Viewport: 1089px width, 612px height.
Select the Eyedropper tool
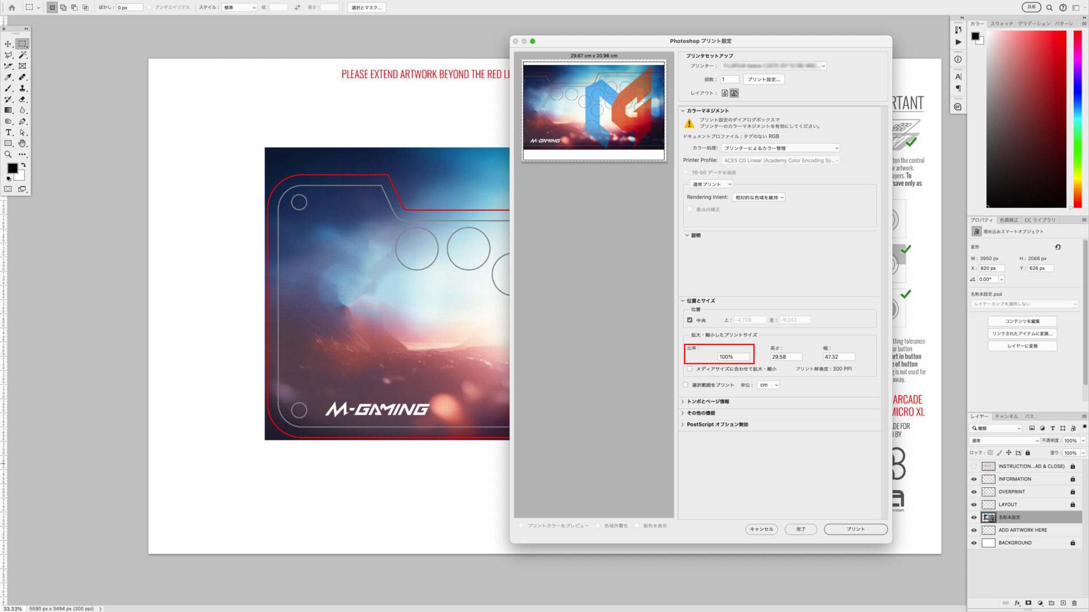(x=8, y=77)
